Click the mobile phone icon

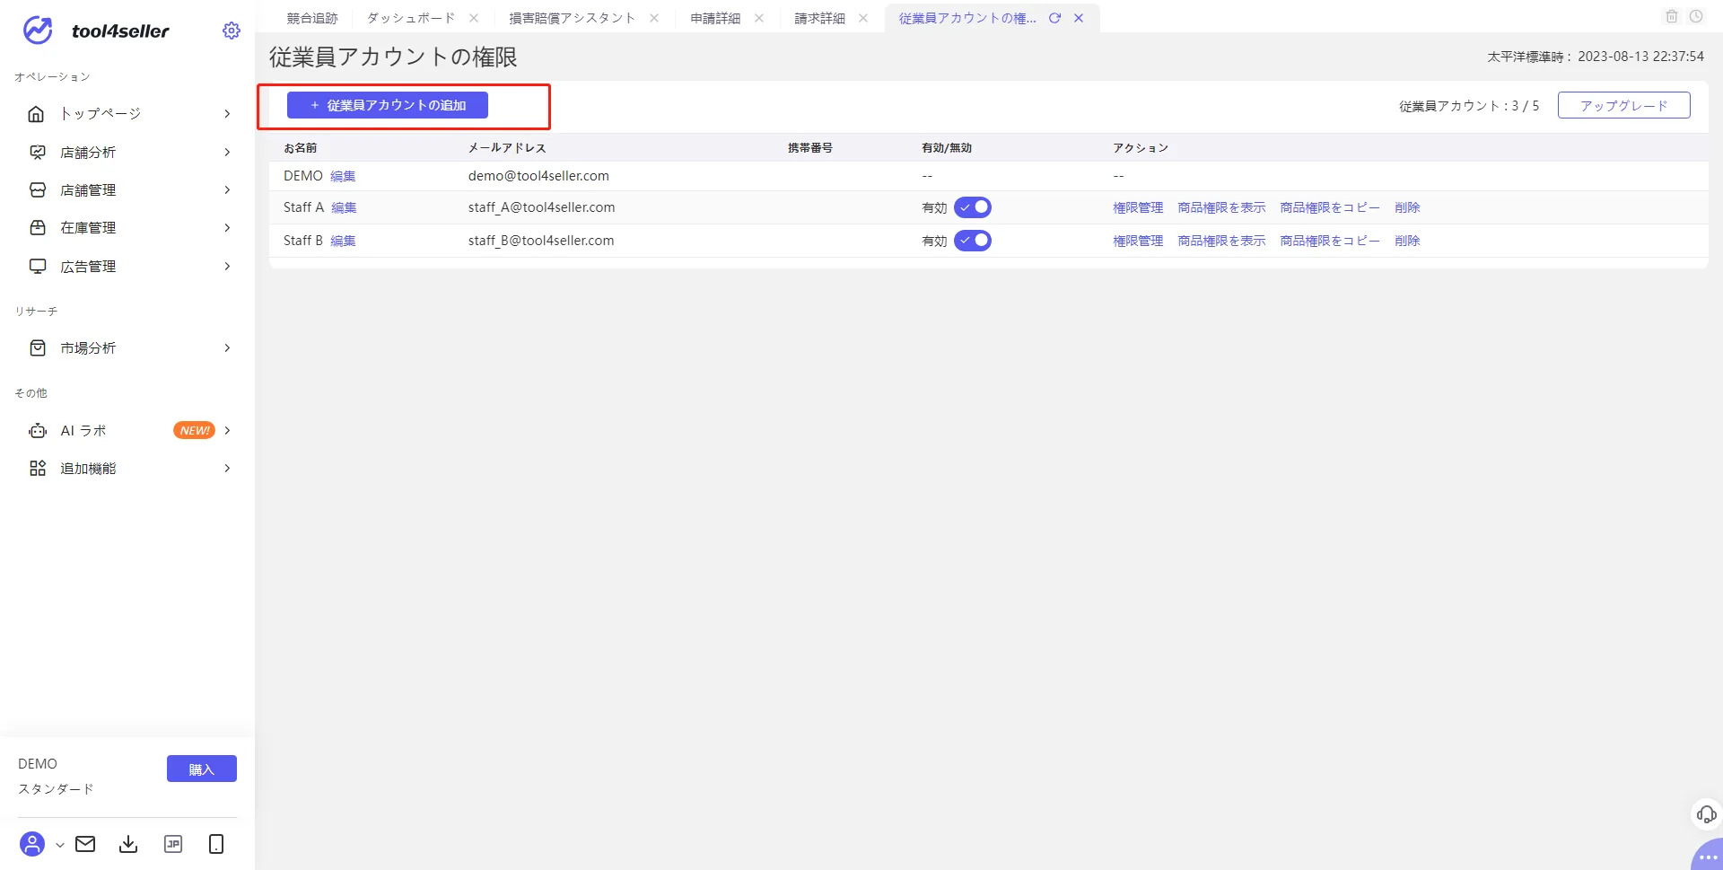216,844
